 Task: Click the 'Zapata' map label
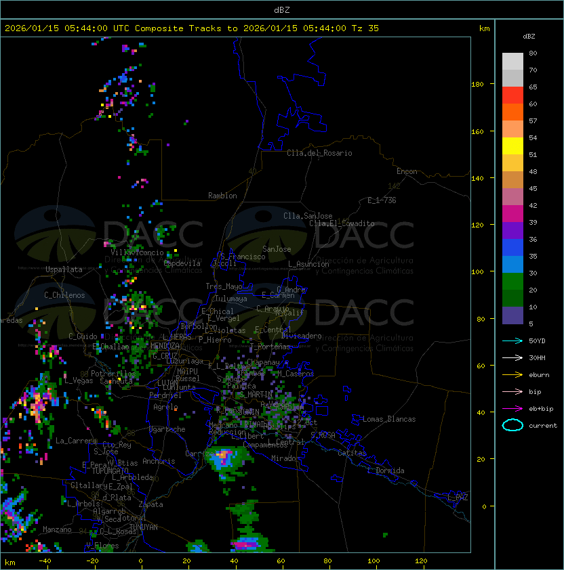150,504
